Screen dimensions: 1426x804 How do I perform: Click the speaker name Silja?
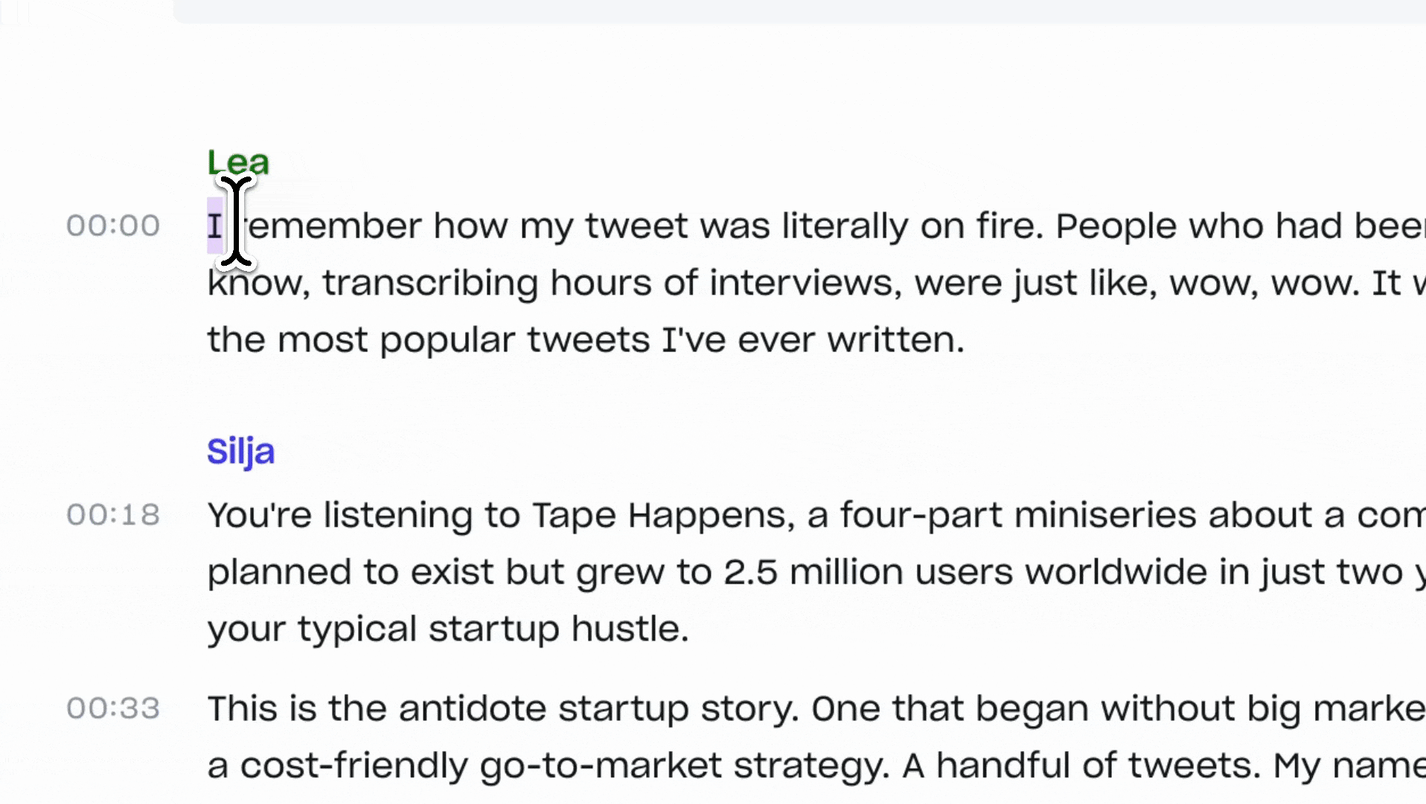point(240,451)
